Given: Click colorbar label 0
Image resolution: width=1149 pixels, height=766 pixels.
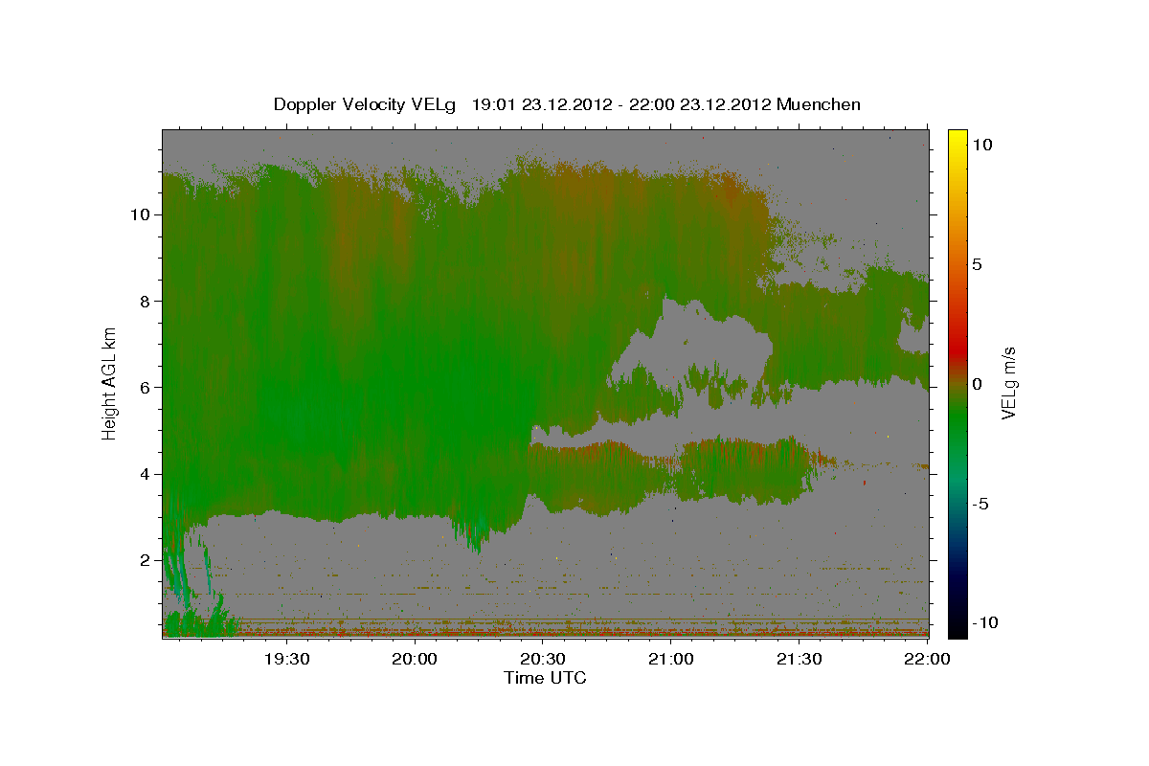Looking at the screenshot, I should pos(978,384).
